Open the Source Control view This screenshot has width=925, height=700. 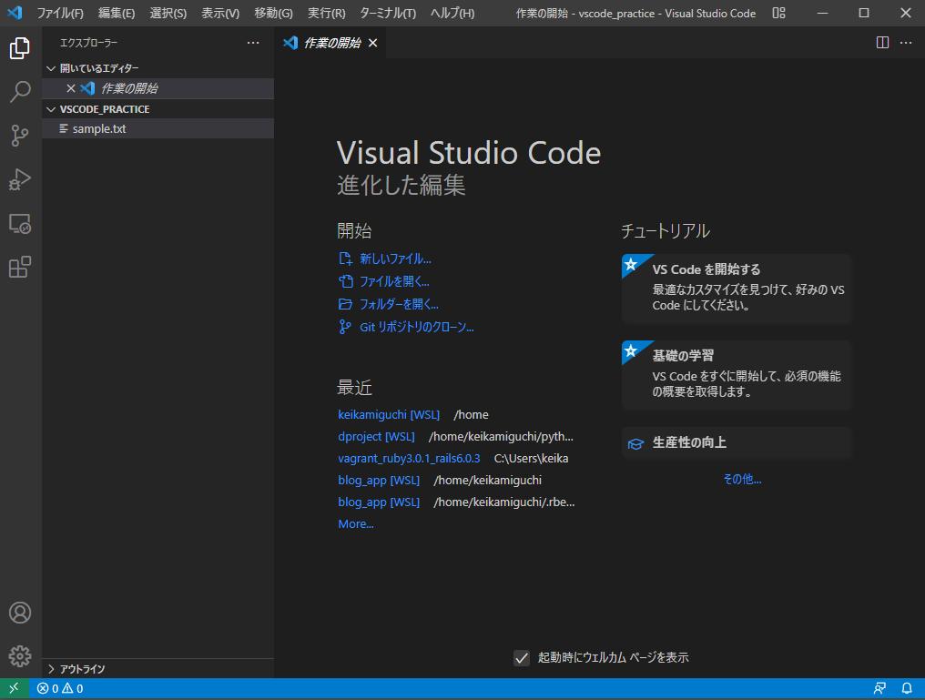click(x=20, y=136)
